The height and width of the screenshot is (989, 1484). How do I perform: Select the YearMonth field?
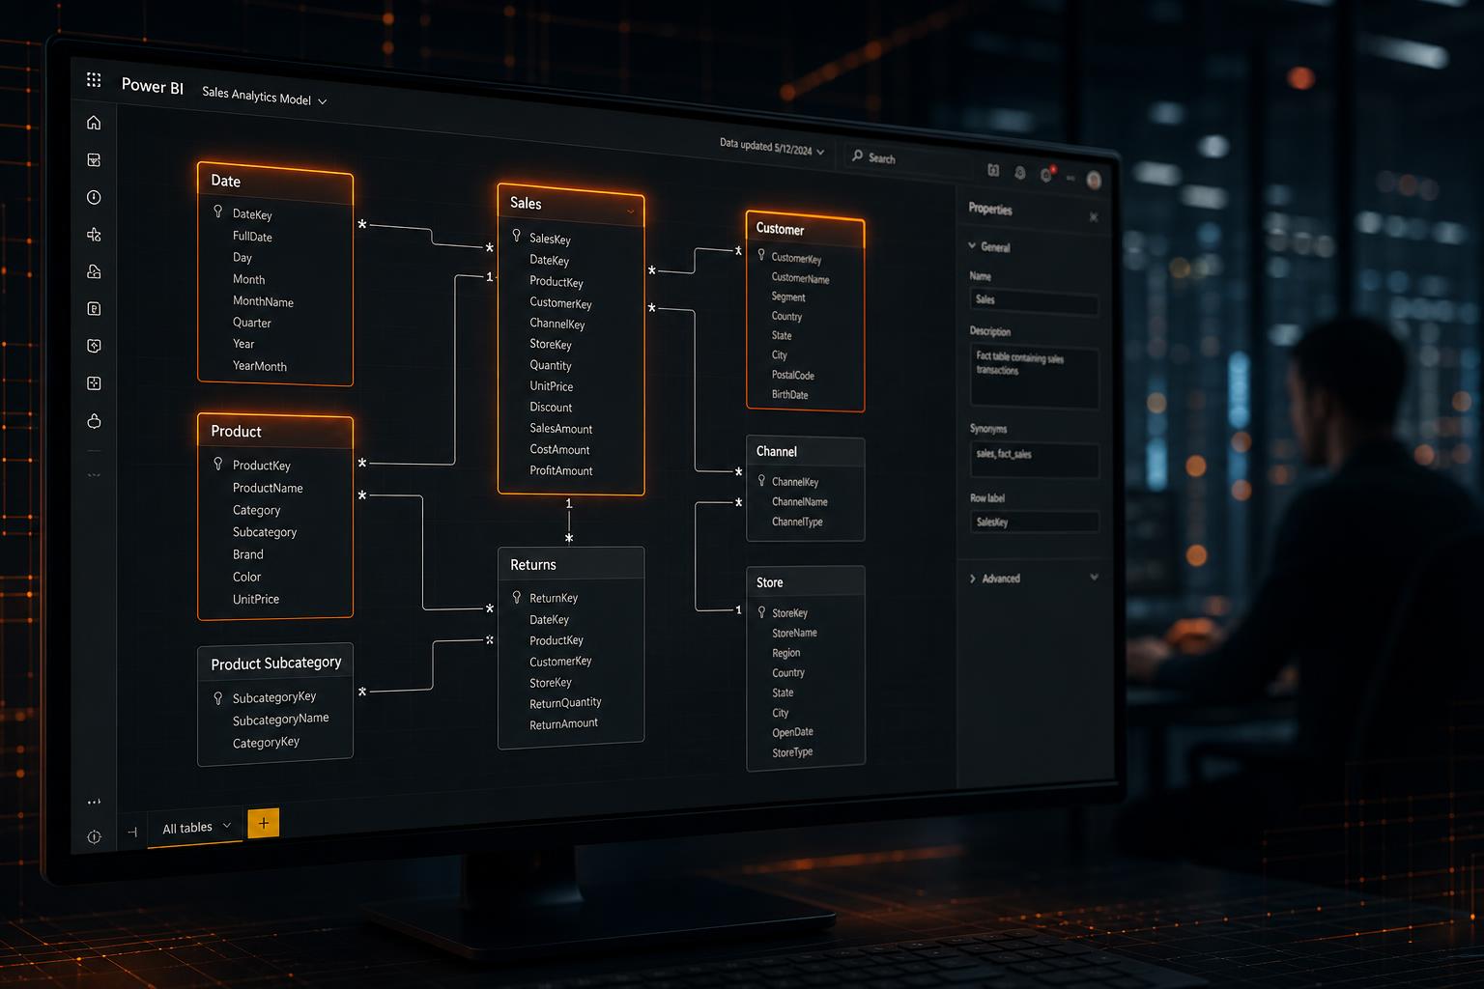coord(260,366)
